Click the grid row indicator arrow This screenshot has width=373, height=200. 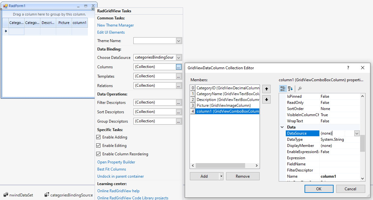point(5,31)
